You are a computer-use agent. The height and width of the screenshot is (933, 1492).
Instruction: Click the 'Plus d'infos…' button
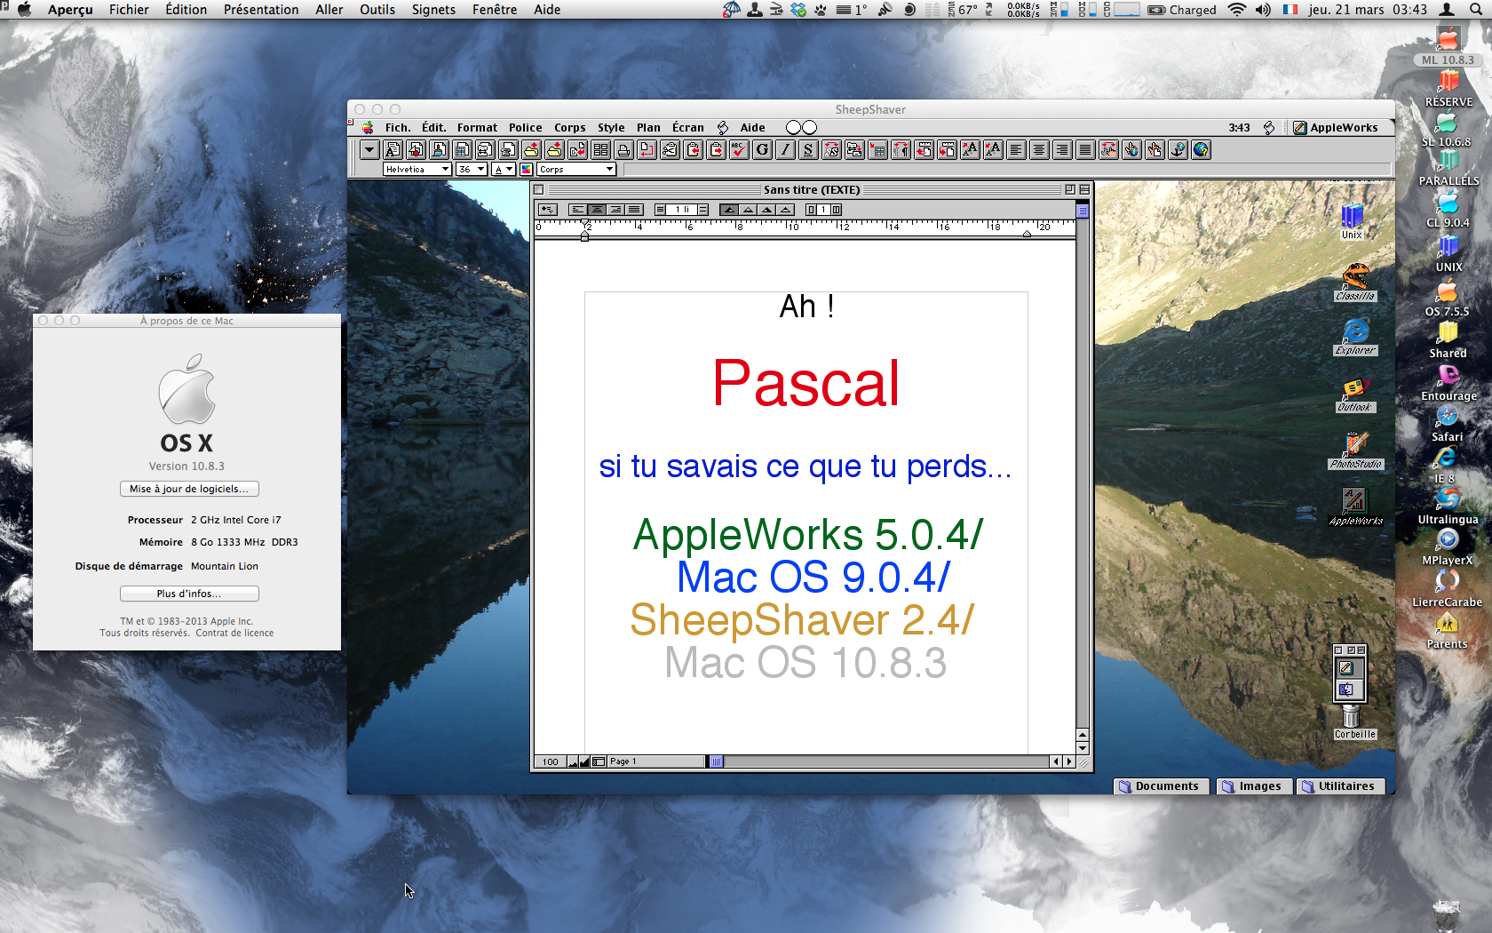[x=189, y=594]
